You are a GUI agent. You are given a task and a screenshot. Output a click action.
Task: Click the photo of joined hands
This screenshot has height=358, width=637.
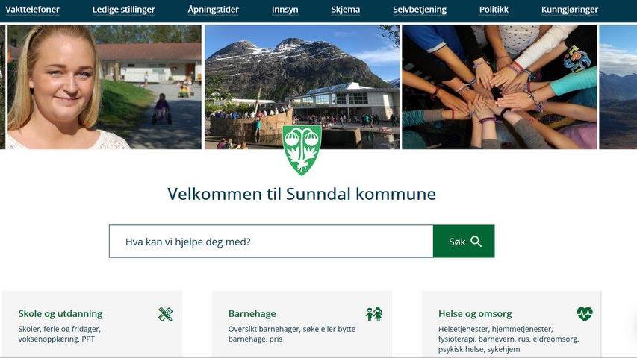pyautogui.click(x=500, y=87)
